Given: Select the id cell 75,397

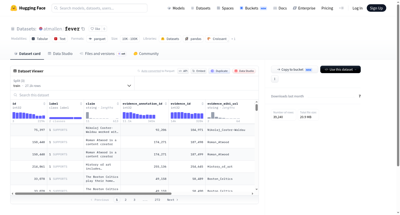Looking at the screenshot, I should pyautogui.click(x=29, y=130).
